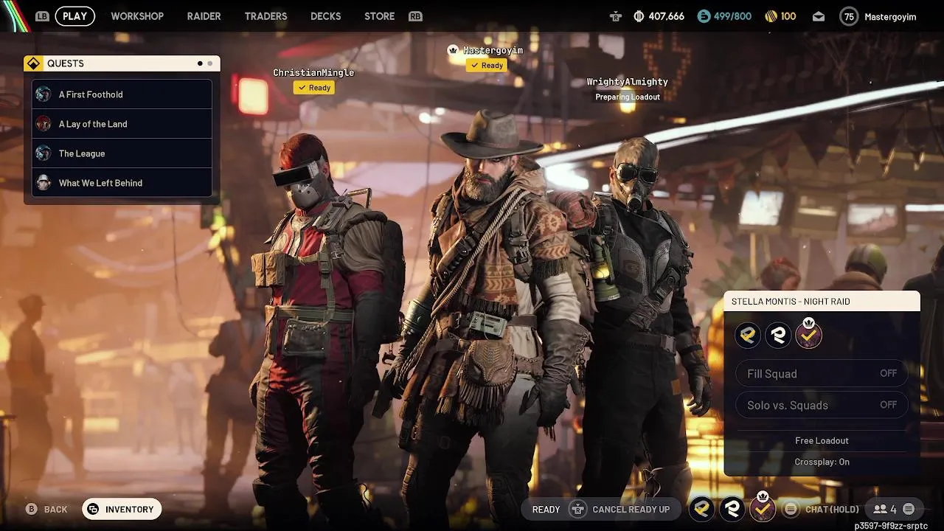Select the DECKS tab

[x=325, y=16]
